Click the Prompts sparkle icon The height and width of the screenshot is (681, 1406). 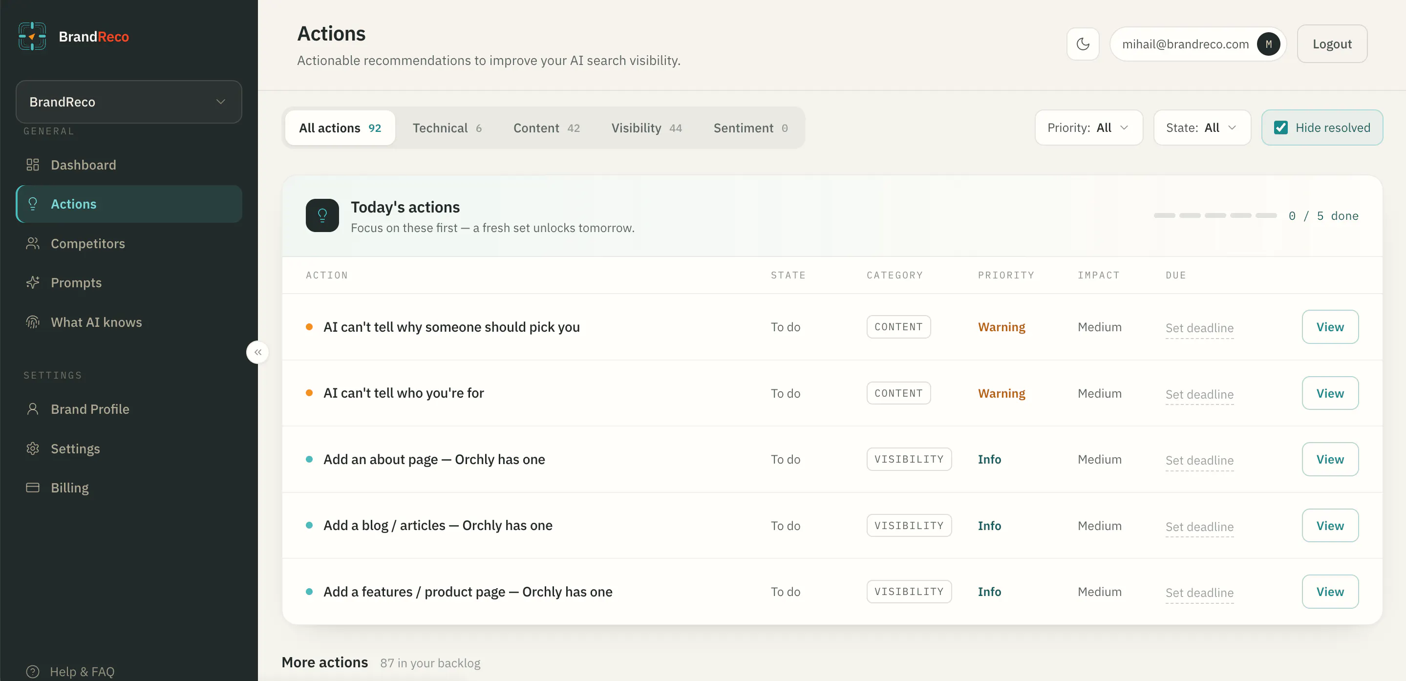pyautogui.click(x=33, y=283)
